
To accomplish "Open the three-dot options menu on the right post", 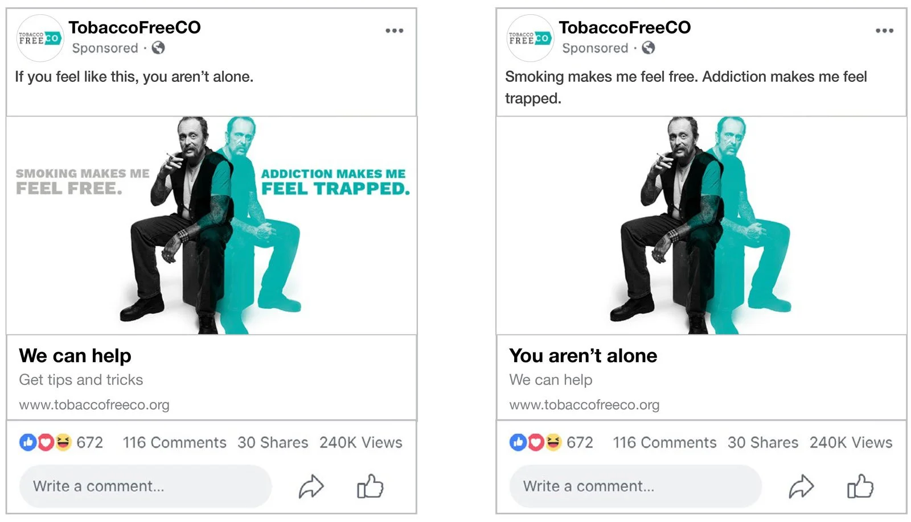I will click(x=884, y=31).
